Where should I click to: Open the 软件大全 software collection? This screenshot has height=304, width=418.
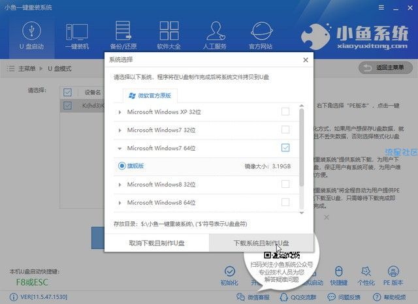169,36
